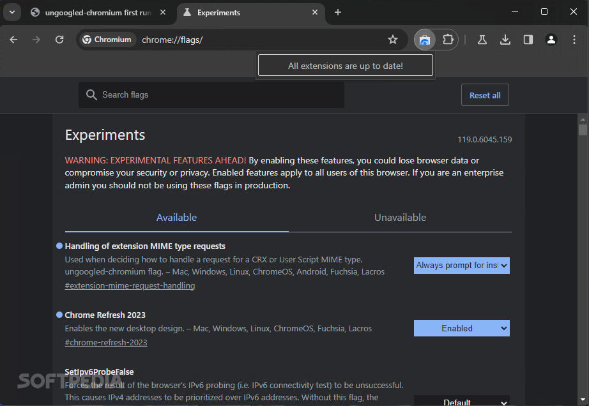Image resolution: width=589 pixels, height=406 pixels.
Task: Click the Handling of extension MIME type requests title
Action: coord(145,246)
